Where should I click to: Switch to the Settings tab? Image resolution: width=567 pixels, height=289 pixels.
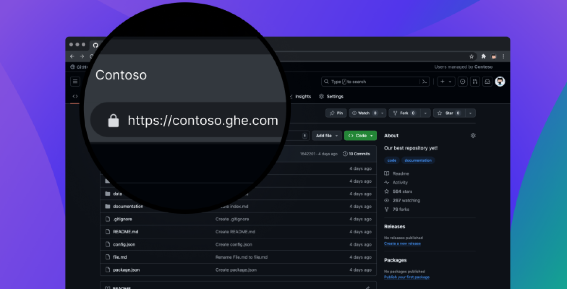(331, 97)
